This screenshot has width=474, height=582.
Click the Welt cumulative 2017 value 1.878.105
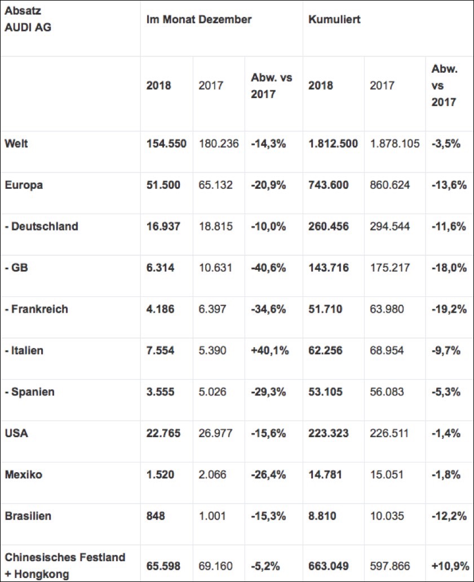point(395,144)
